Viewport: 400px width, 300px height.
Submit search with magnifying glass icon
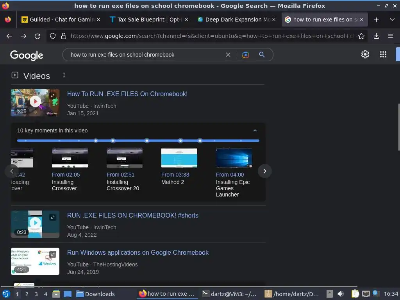(262, 55)
